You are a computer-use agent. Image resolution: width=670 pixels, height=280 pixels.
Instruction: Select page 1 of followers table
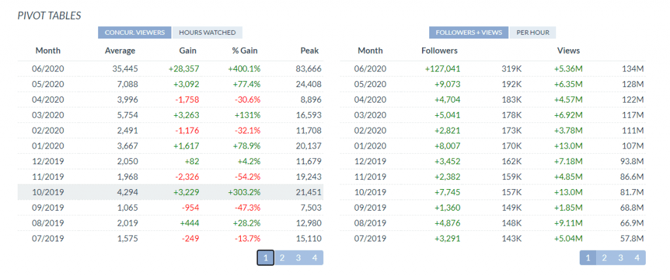[588, 258]
